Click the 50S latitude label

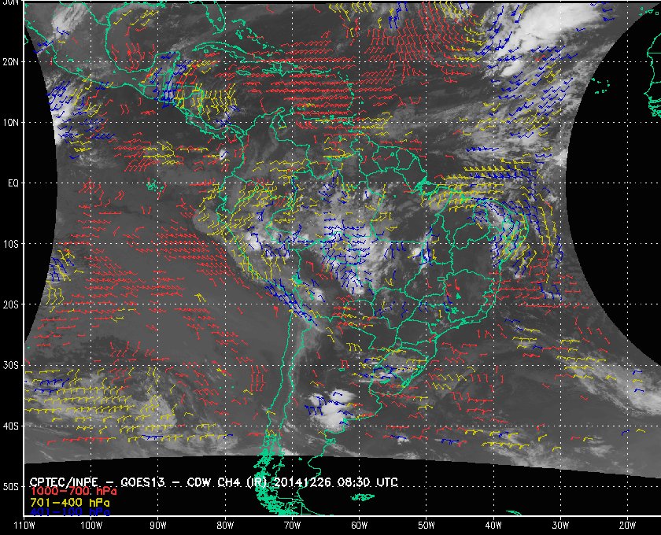(10, 486)
